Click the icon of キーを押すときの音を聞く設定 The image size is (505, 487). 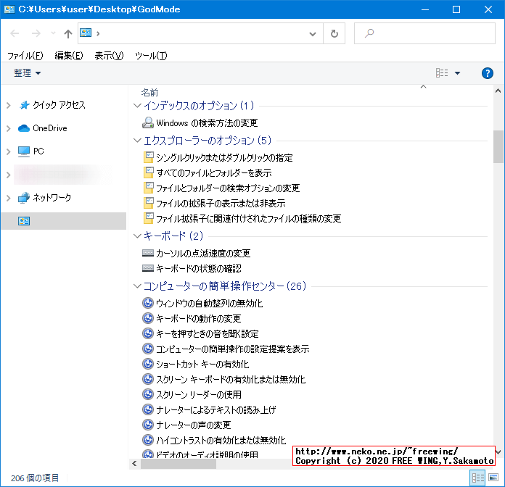[148, 333]
